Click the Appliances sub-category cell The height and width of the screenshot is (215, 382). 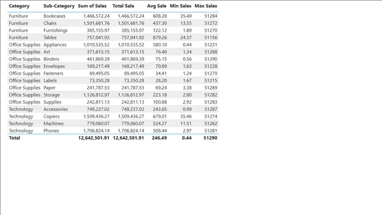pos(55,45)
